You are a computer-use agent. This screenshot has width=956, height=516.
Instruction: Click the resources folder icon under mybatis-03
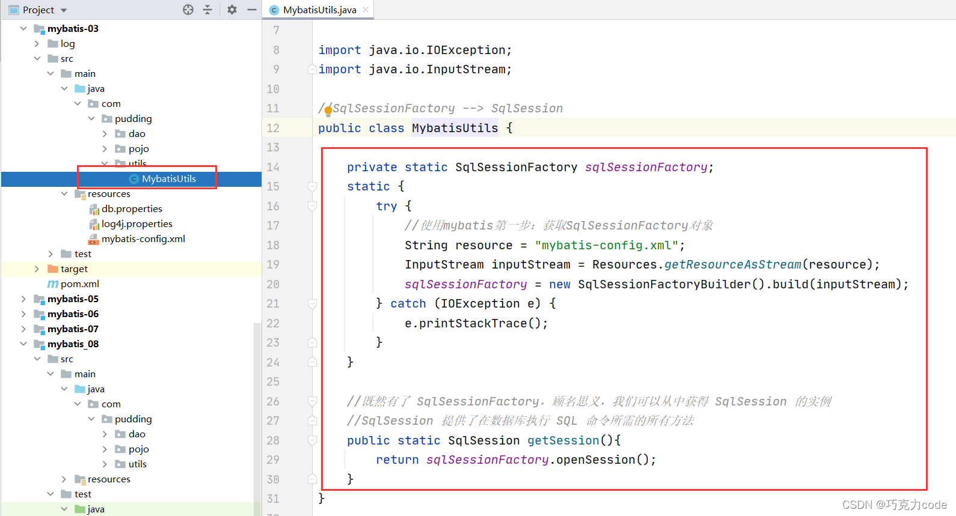[x=80, y=193]
